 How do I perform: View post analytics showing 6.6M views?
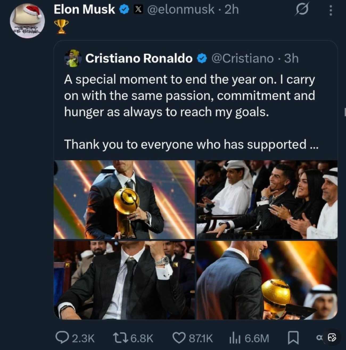click(235, 338)
